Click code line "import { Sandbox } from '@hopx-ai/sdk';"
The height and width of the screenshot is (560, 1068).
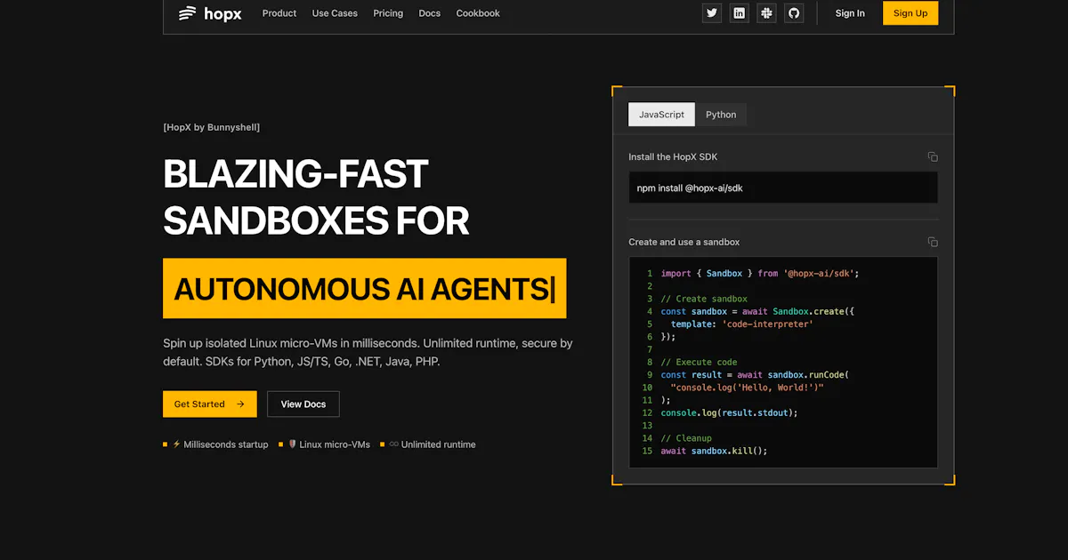point(760,274)
